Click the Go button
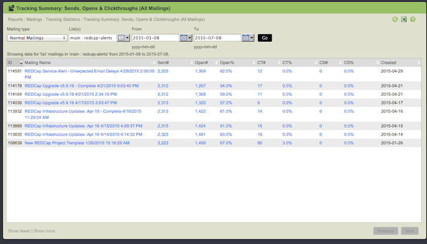 265,38
